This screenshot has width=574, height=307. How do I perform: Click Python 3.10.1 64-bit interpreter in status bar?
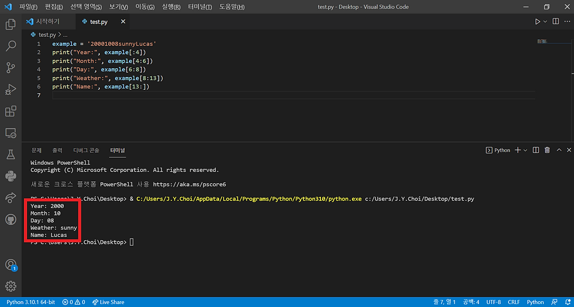point(30,302)
